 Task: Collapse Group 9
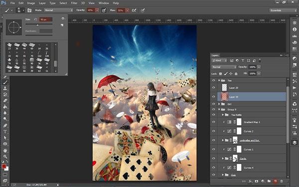(219, 110)
